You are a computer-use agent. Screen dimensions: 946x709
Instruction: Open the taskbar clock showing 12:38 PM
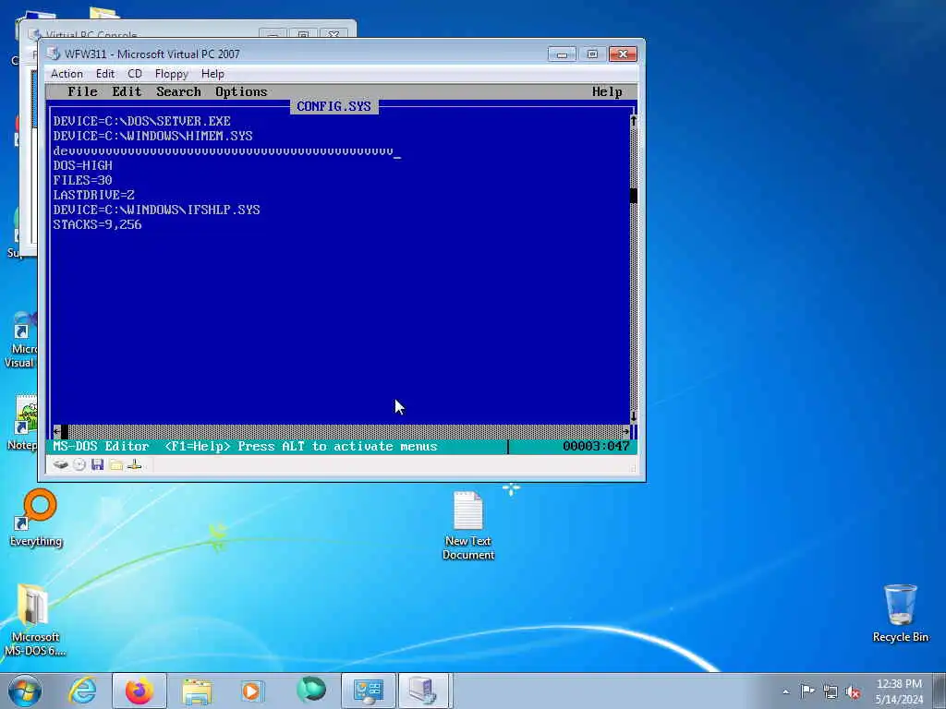(x=899, y=691)
